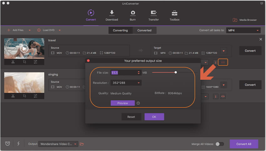Convert the travel video

tap(250, 51)
